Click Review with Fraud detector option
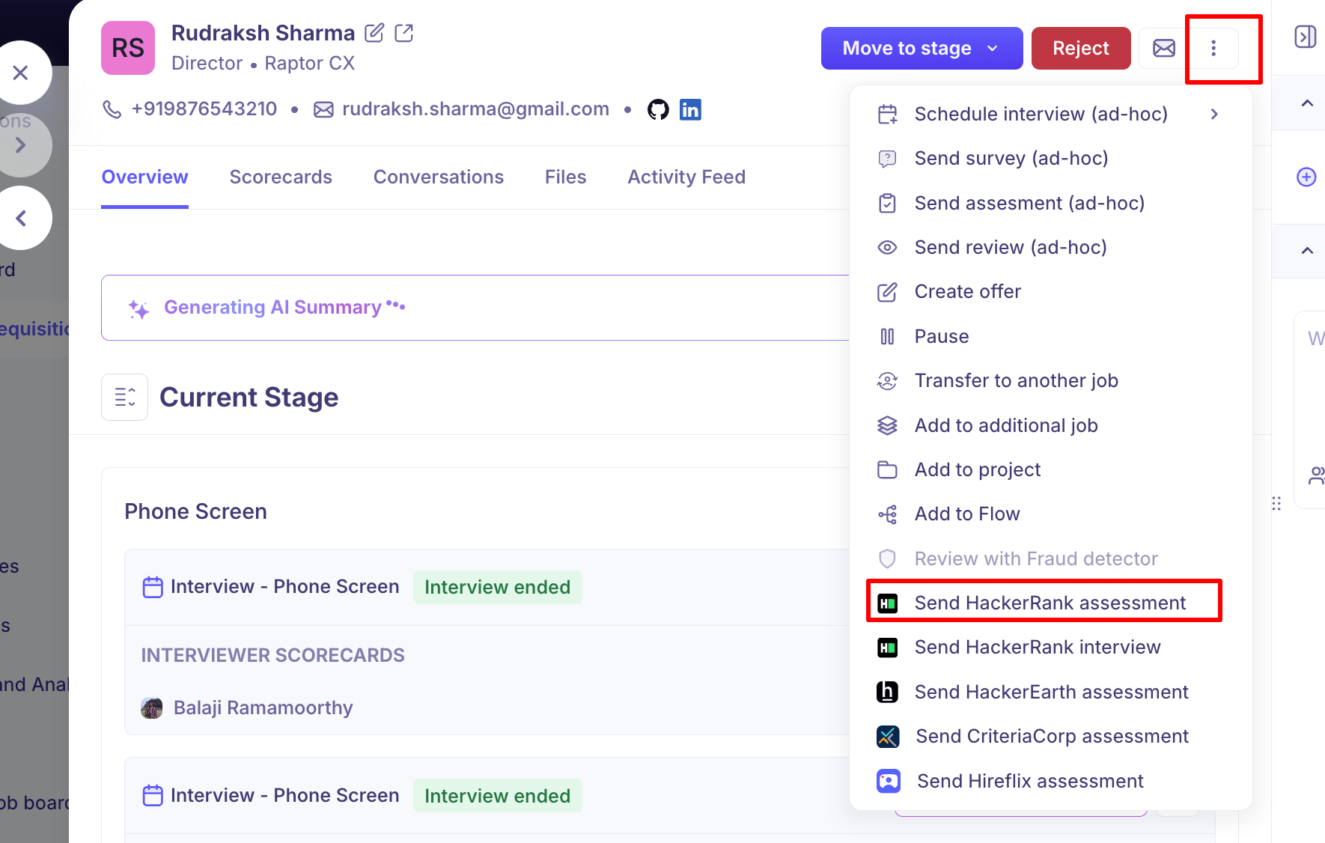Screen dimensions: 1325x843 tap(1050, 559)
